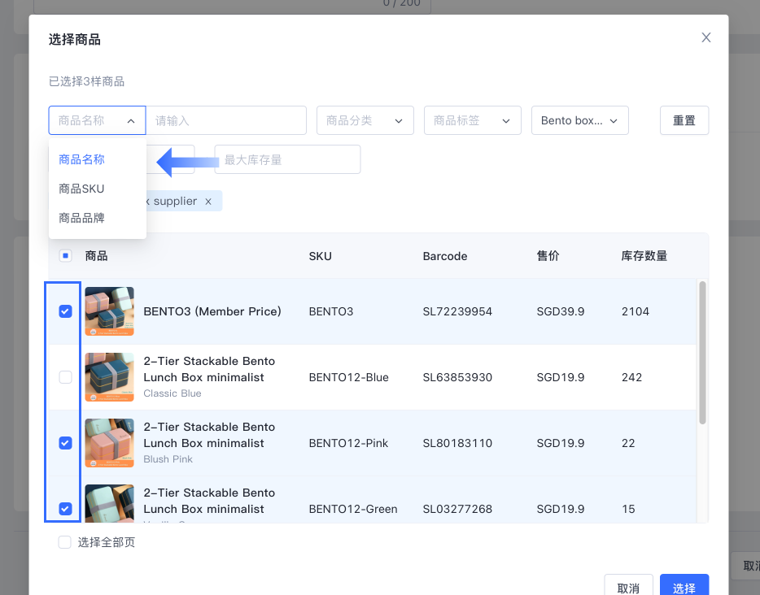Screen dimensions: 760x595
Task: Select 商品品牌 from the dropdown list
Action: (81, 218)
